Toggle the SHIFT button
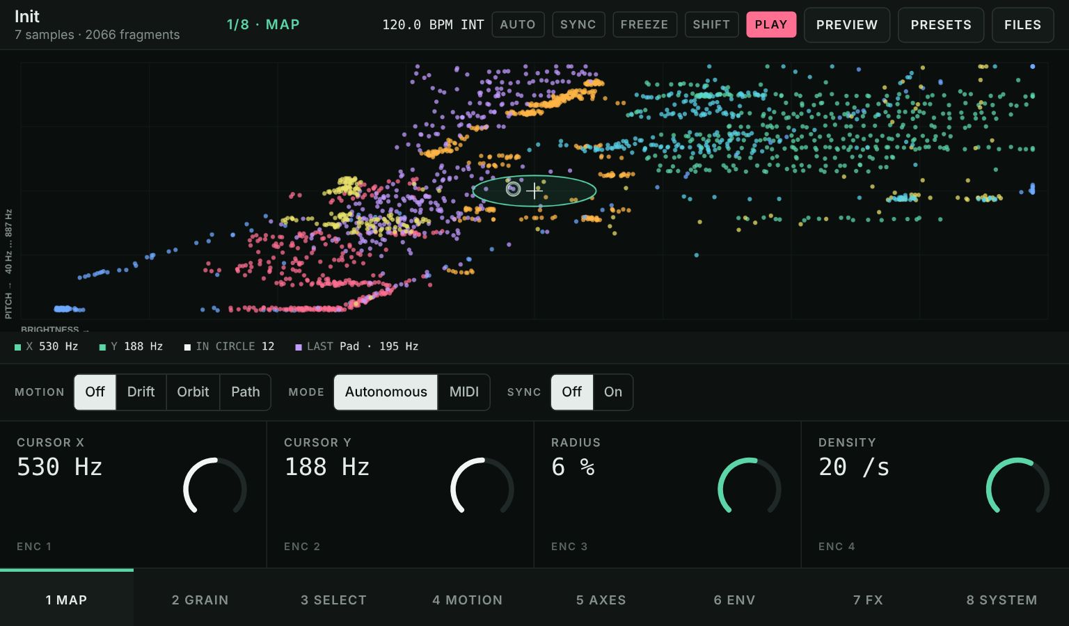The height and width of the screenshot is (626, 1069). coord(711,24)
